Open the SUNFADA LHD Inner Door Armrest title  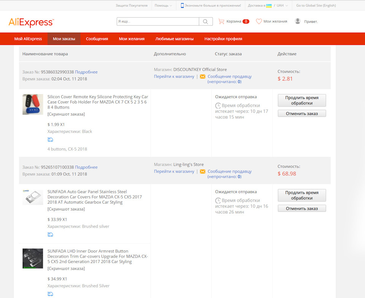click(98, 256)
